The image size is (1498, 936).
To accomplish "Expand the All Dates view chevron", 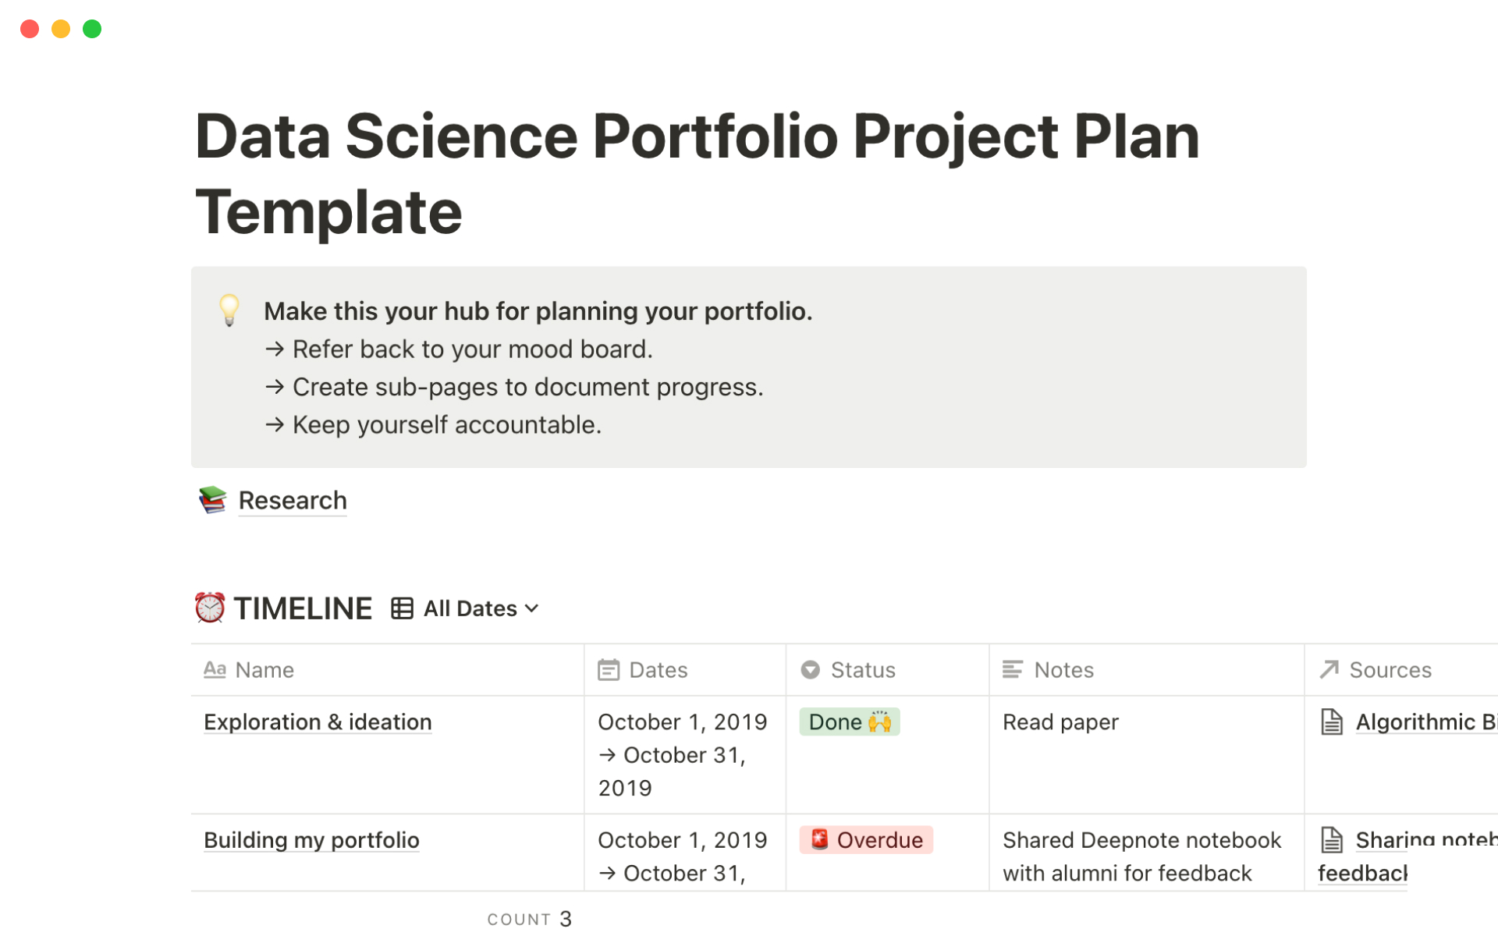I will [532, 608].
